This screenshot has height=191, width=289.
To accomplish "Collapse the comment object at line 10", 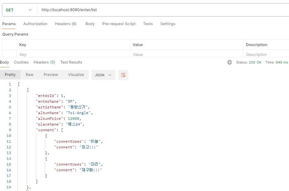I will coord(46,136).
